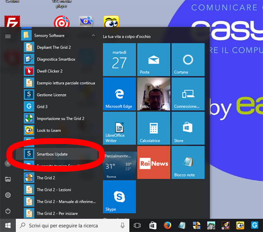Open Task View on the taskbar
Viewport: 263px width, 232px height.
(137, 226)
